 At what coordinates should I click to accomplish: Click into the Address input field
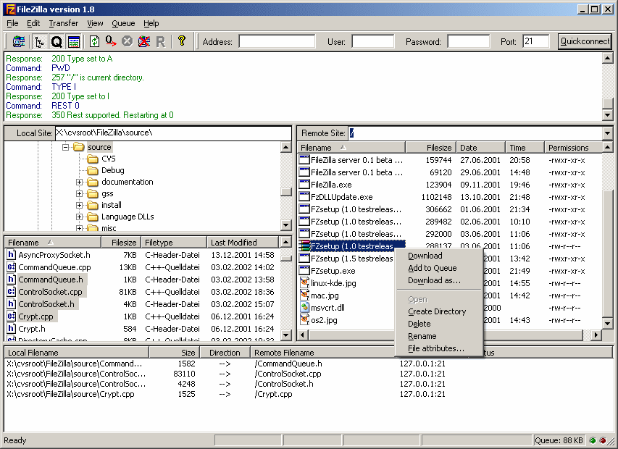point(276,41)
